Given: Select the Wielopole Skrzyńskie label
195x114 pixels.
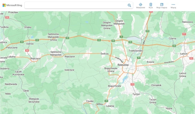Looking at the screenshot, I should click(34, 100).
